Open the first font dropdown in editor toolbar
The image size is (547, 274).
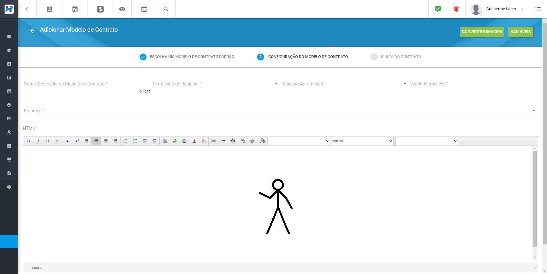coord(298,141)
